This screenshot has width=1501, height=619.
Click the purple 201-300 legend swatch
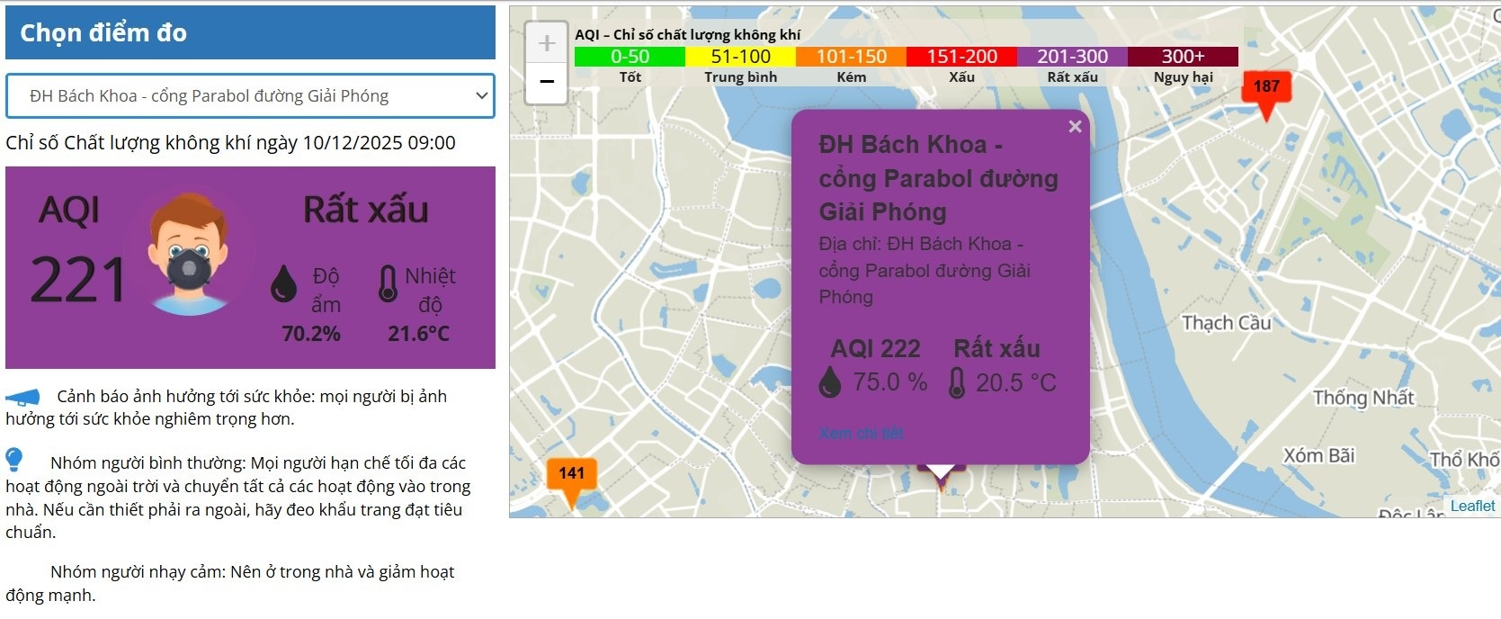[1072, 57]
